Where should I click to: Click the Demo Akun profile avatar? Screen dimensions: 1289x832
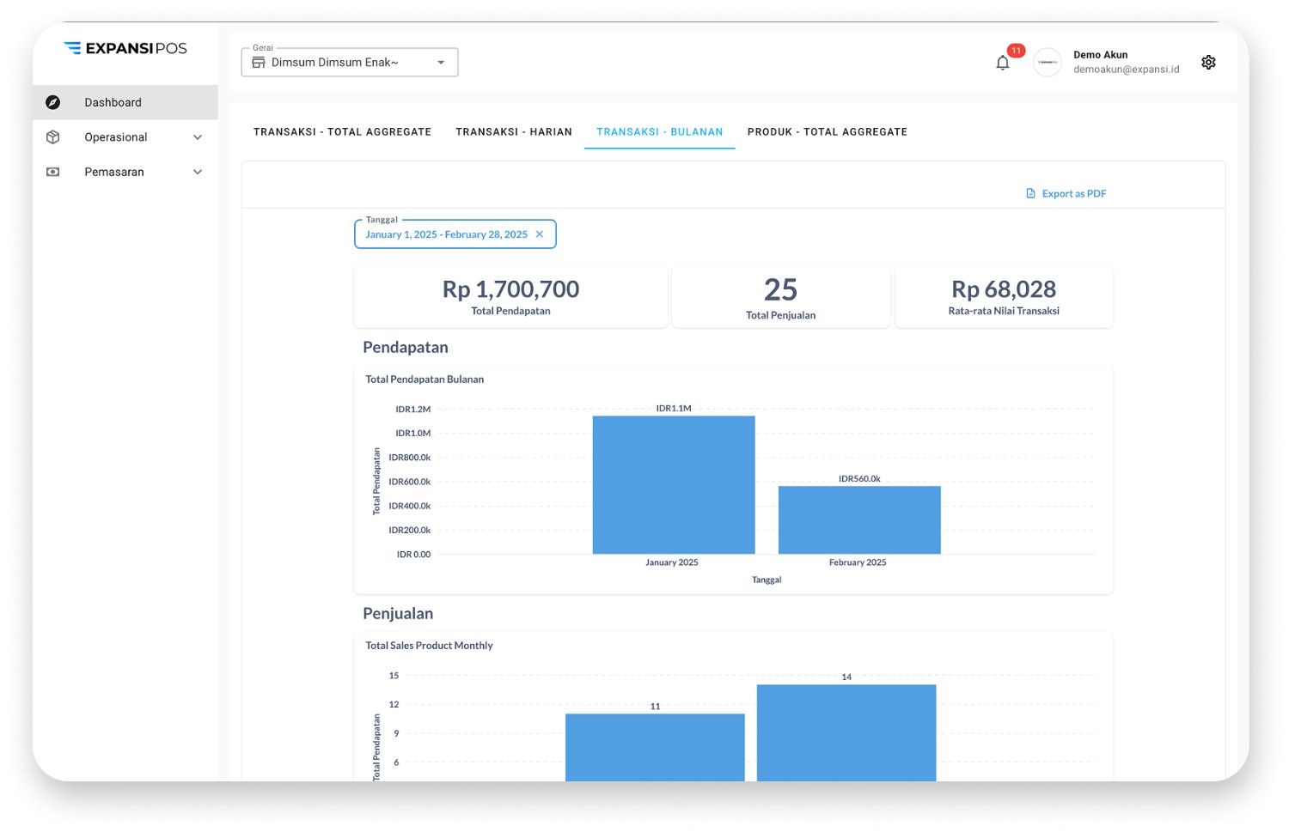[x=1048, y=63]
